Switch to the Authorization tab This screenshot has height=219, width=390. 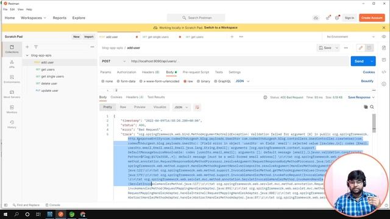coord(126,72)
